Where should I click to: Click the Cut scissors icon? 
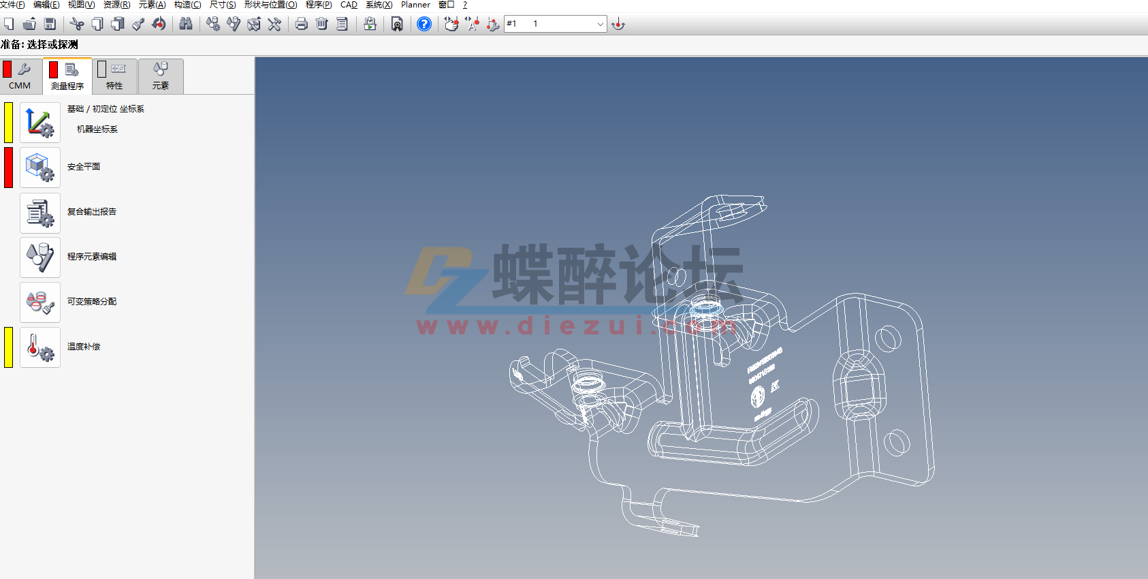[77, 25]
